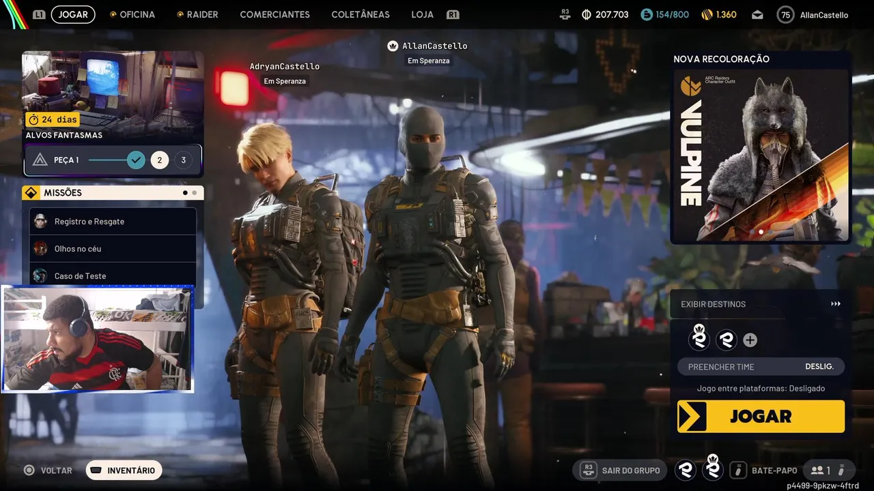Switch to the RAIDER tab
Viewport: 874px width, 491px height.
(197, 14)
